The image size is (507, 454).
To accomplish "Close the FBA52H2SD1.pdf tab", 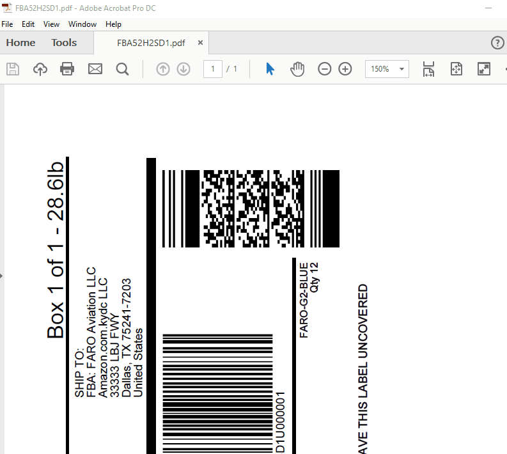I will pos(200,43).
